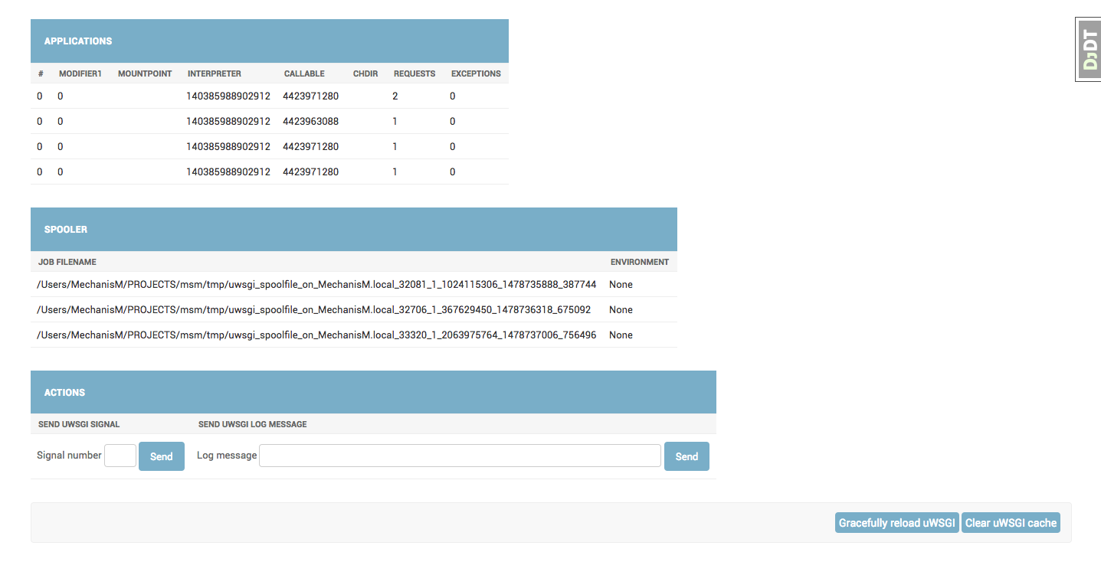Click Send button beside Signal number field
This screenshot has width=1101, height=575.
click(162, 456)
